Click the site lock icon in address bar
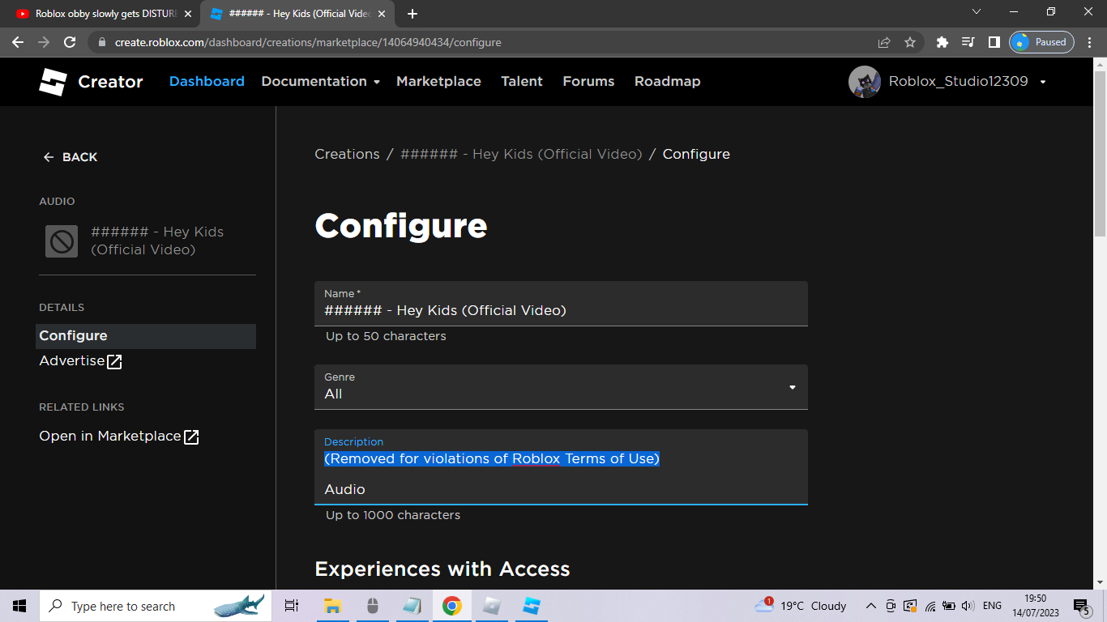This screenshot has height=622, width=1107. [x=102, y=42]
